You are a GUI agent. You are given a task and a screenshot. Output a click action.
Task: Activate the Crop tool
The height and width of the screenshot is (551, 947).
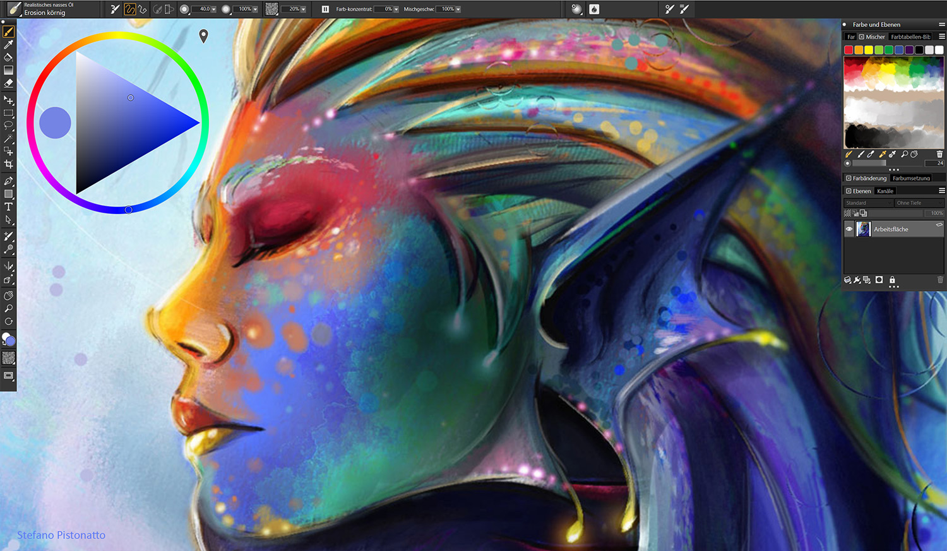pyautogui.click(x=8, y=164)
